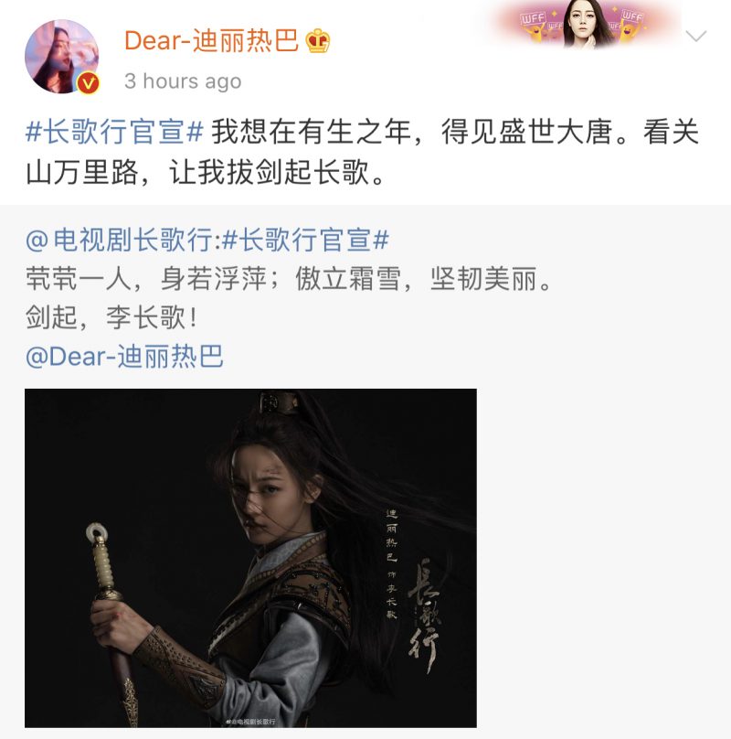Click the 长歌行 calligraphy title on the poster

424,616
